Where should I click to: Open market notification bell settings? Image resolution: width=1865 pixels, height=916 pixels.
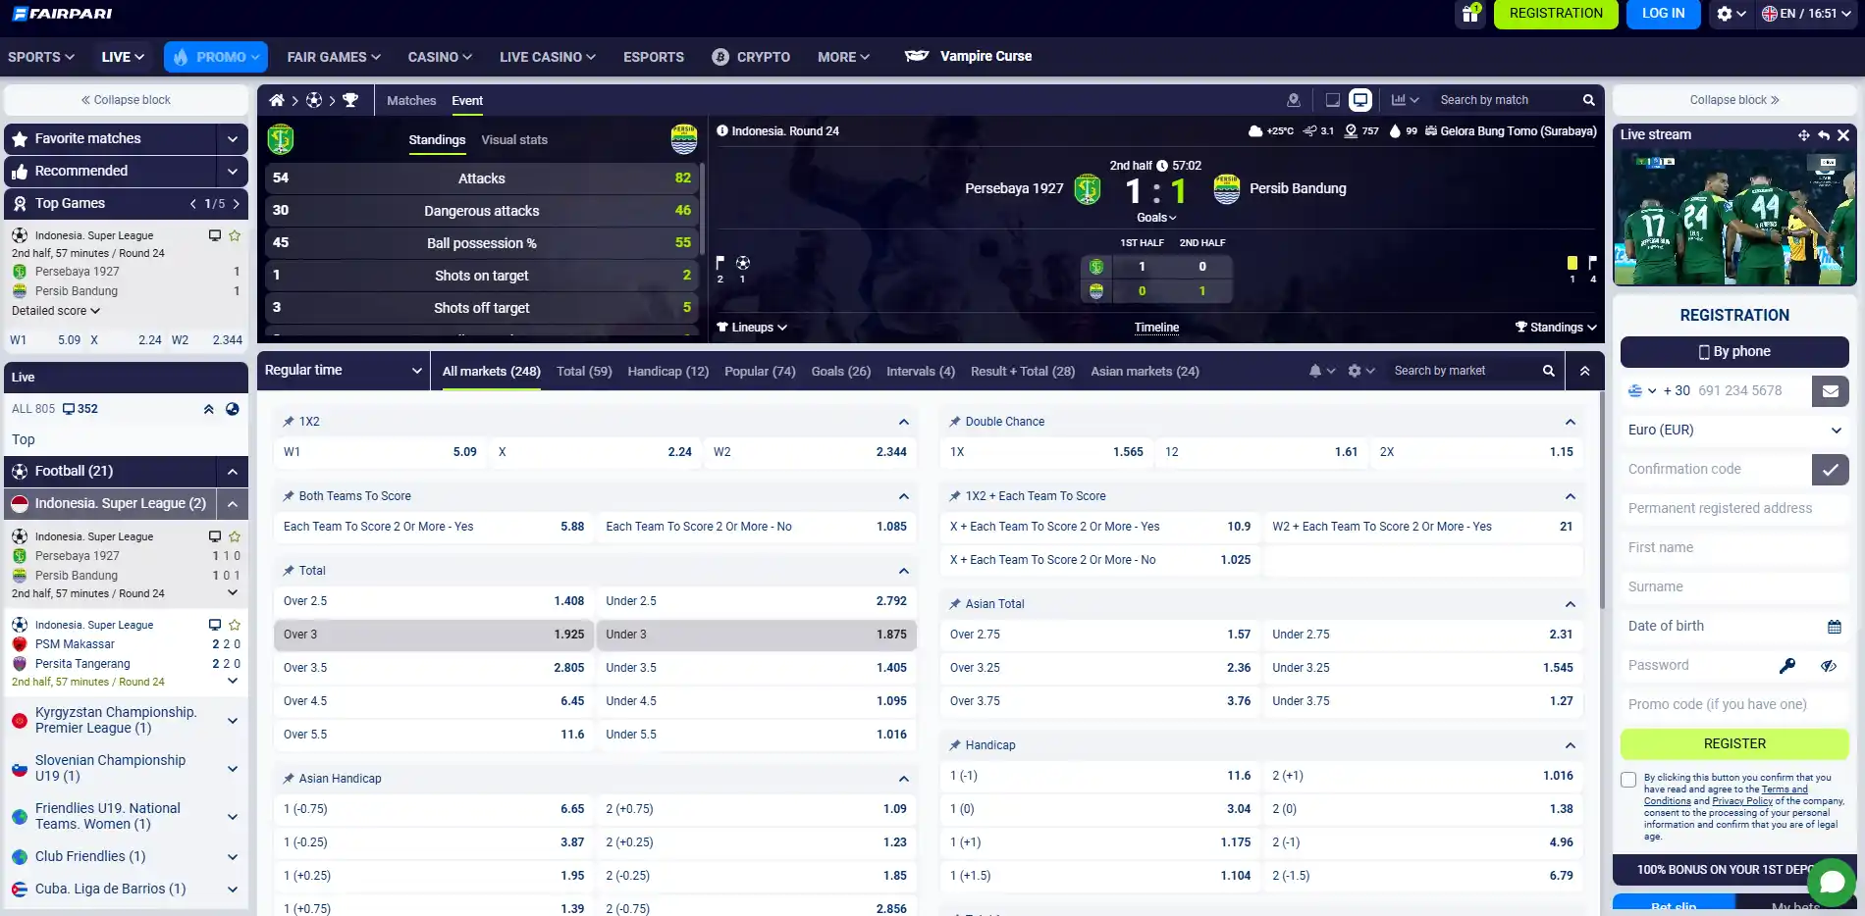1321,371
